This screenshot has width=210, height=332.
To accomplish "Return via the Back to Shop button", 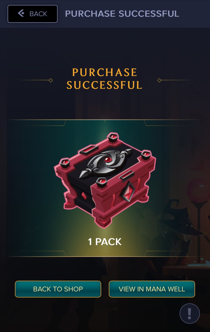I will [58, 289].
